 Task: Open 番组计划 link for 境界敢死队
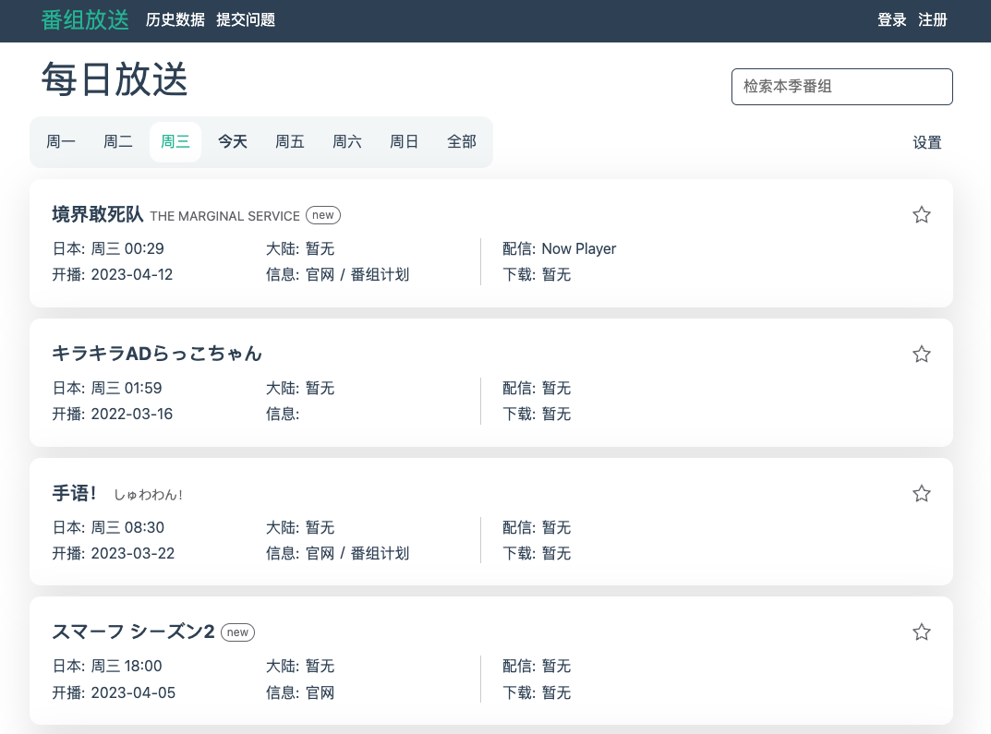pyautogui.click(x=380, y=275)
